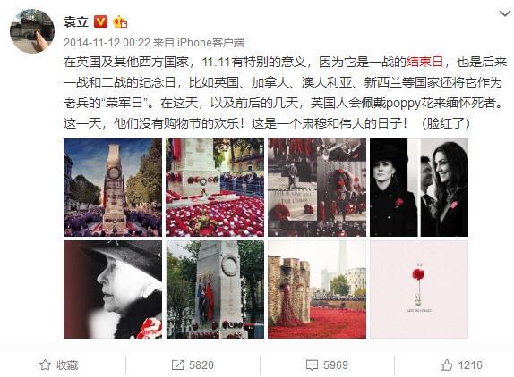Open the post options dropdown chevron
The height and width of the screenshot is (377, 514).
pyautogui.click(x=505, y=13)
